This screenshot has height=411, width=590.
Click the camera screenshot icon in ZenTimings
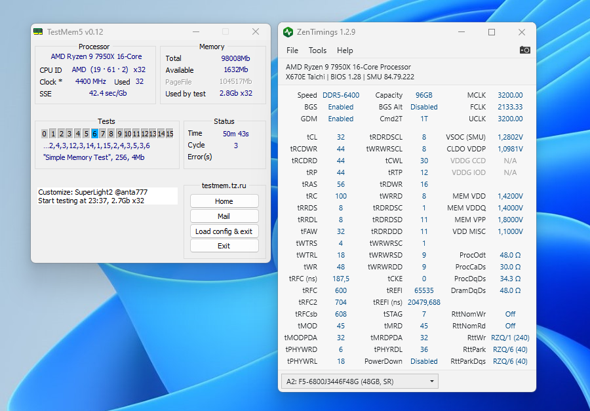(524, 50)
